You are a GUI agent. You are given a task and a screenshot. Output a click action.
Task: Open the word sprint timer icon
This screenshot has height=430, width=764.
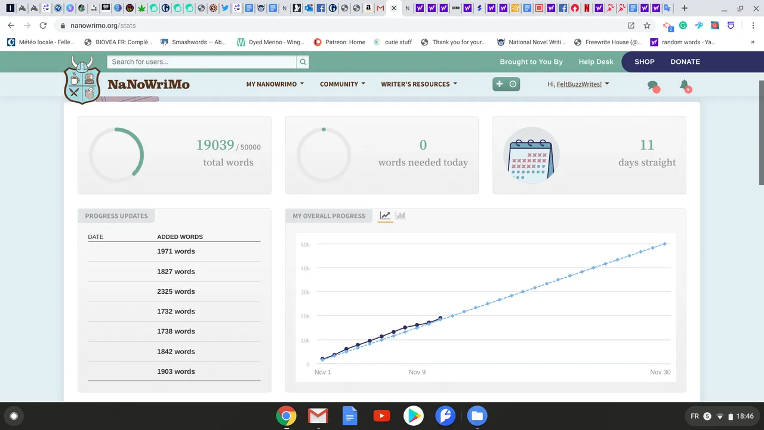pos(513,84)
